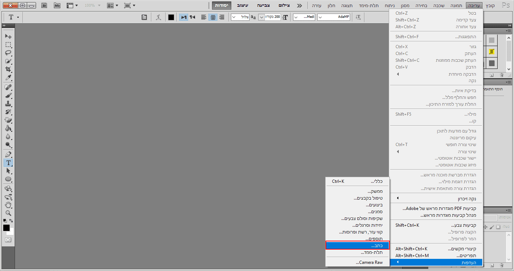Select the Spot Healing Brush tool
This screenshot has height=271, width=514.
pyautogui.click(x=8, y=87)
